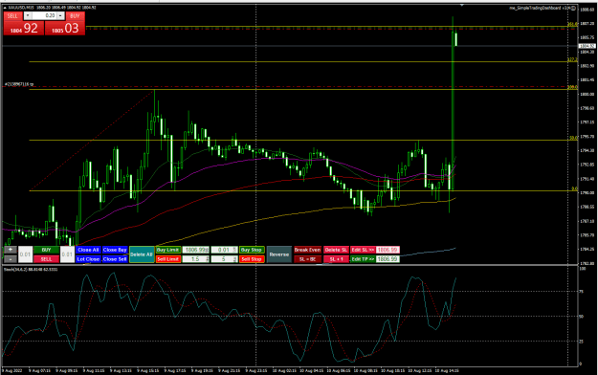The height and width of the screenshot is (375, 598).
Task: Click the Fibonacci 50.0 level label
Action: (x=573, y=138)
